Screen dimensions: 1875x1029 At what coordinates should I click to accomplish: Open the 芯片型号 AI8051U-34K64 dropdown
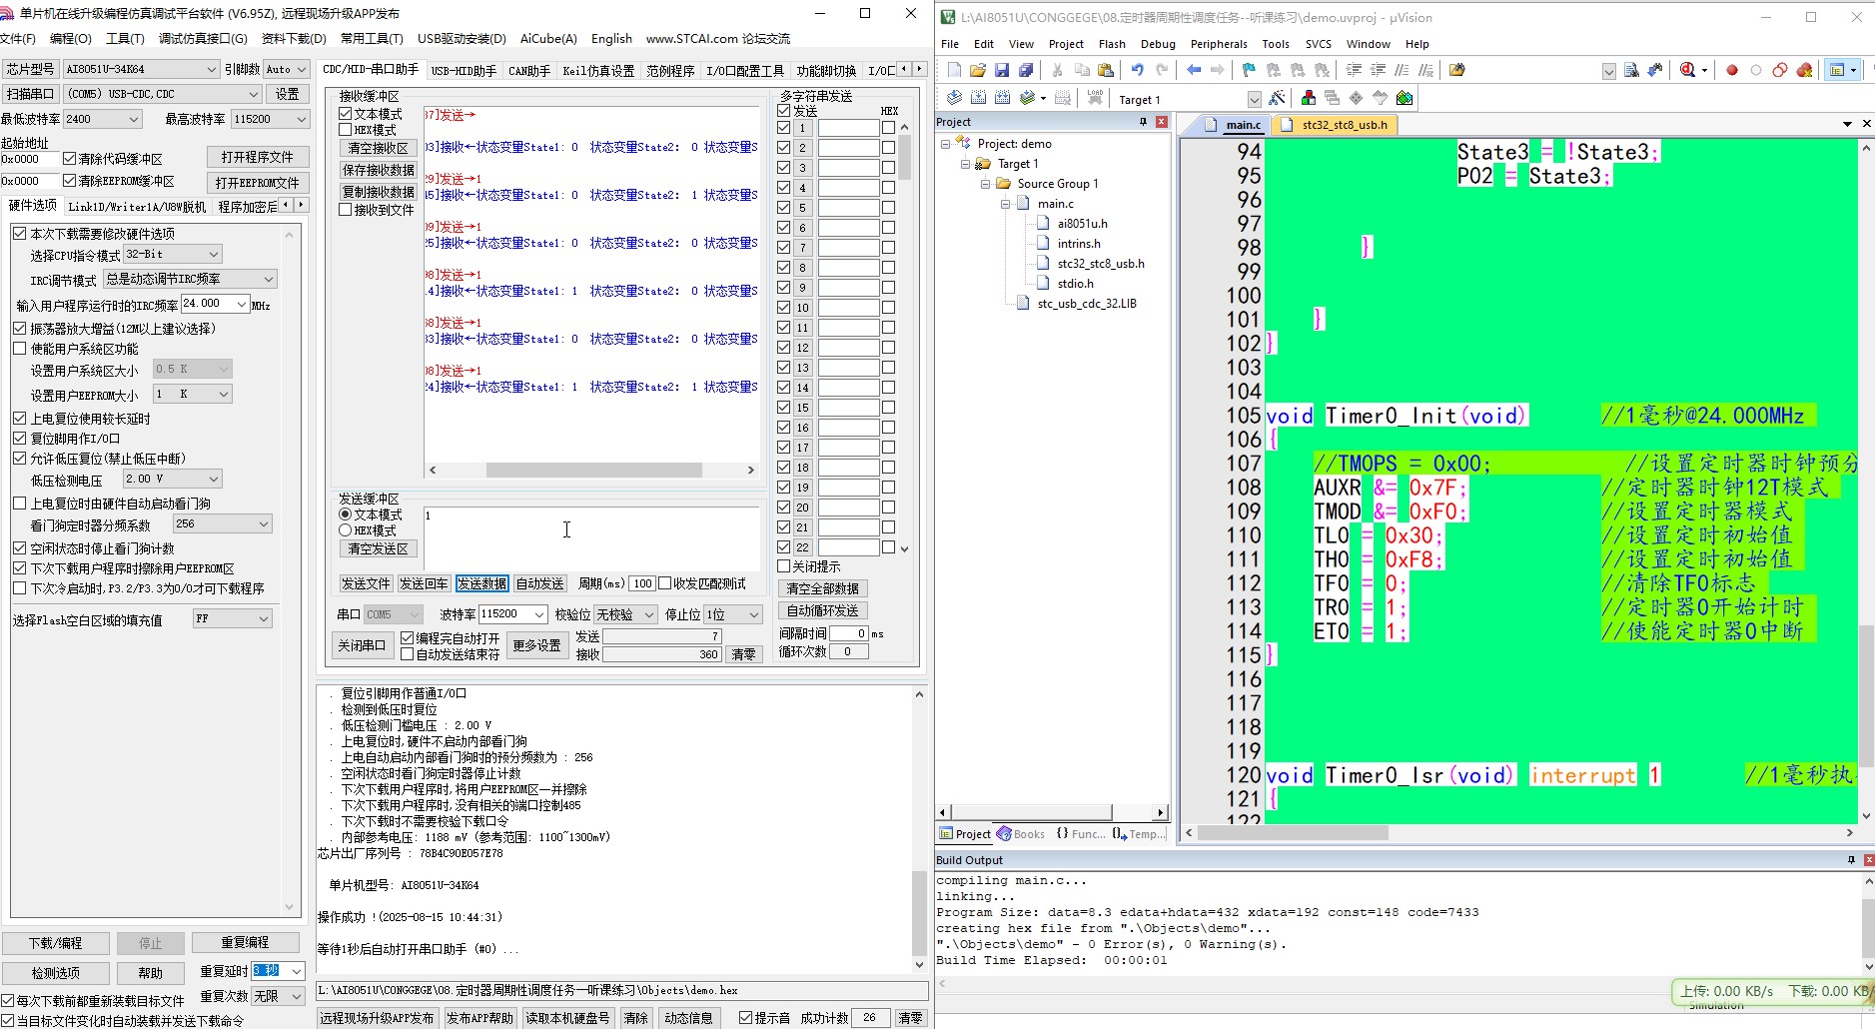tap(141, 69)
